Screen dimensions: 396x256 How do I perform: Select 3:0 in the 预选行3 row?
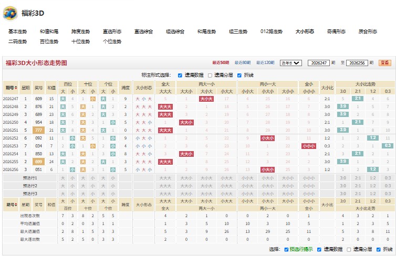point(343,194)
